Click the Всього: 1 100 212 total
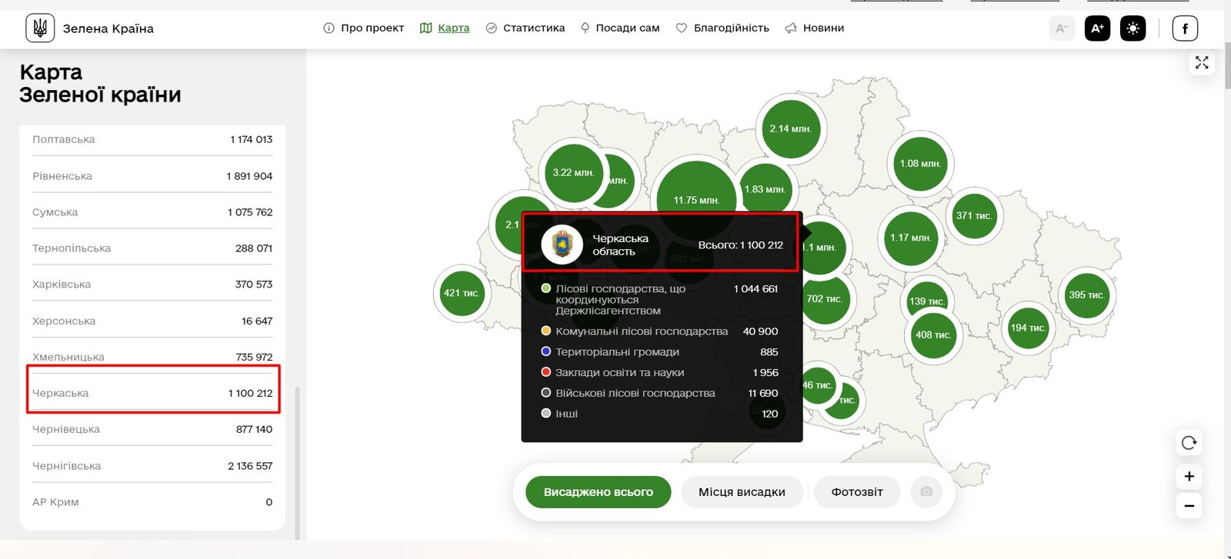 (x=740, y=245)
